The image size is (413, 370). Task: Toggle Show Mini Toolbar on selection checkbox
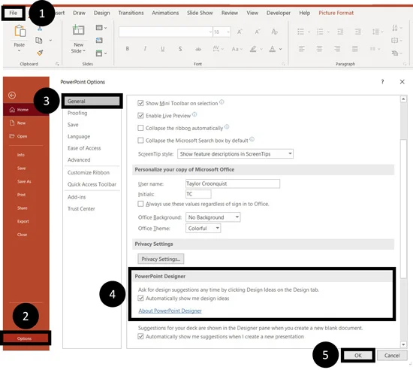pos(140,103)
